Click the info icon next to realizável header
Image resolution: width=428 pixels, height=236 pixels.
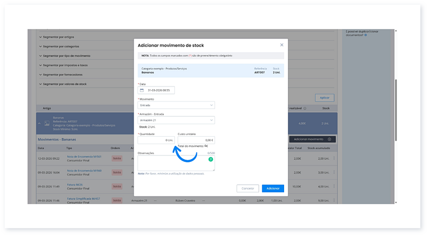coord(305,108)
